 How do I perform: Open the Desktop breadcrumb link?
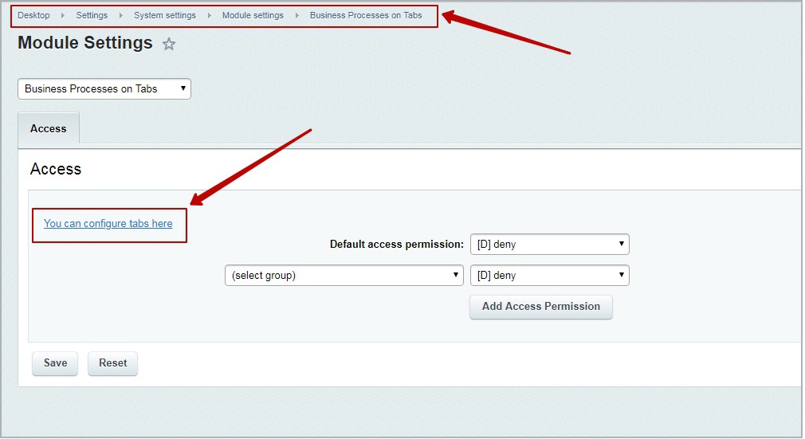(34, 15)
